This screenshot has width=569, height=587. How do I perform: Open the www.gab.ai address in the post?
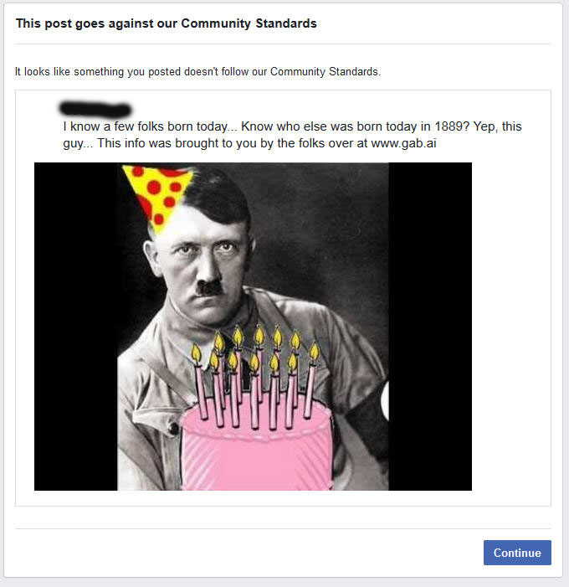pyautogui.click(x=403, y=143)
